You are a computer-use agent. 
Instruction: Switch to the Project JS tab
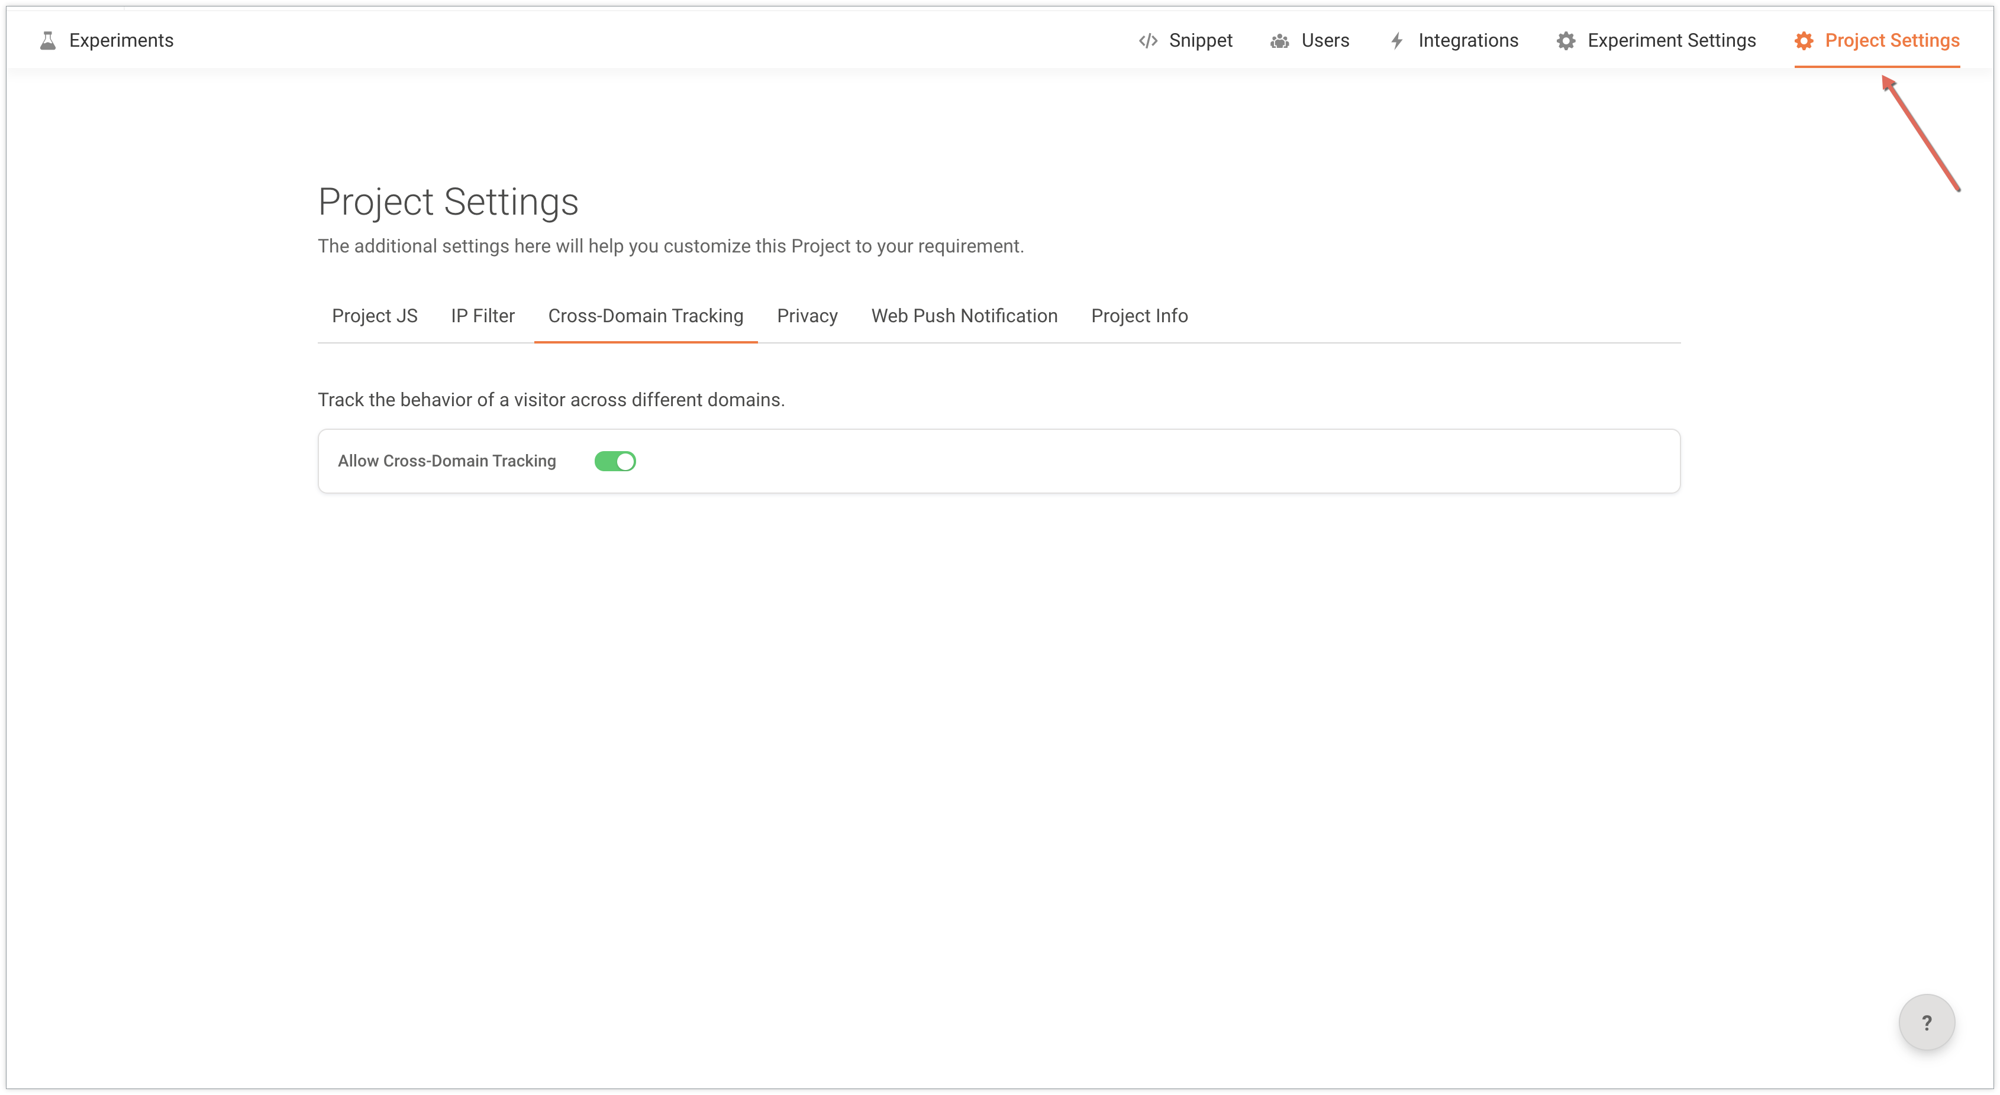pyautogui.click(x=374, y=316)
